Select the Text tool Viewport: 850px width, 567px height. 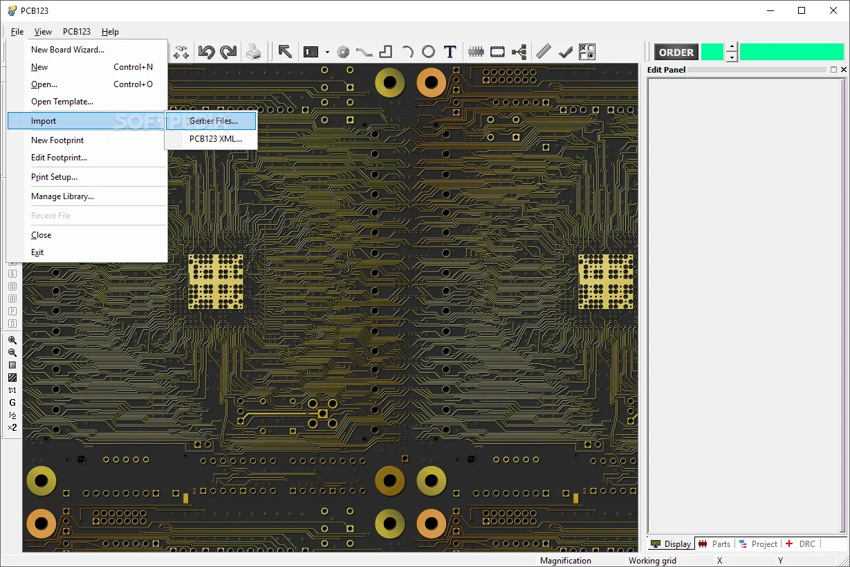pyautogui.click(x=450, y=51)
